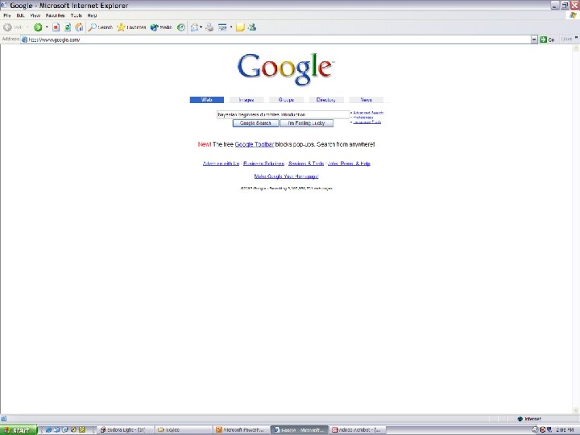Open the View menu
This screenshot has height=435, width=580.
pos(35,15)
